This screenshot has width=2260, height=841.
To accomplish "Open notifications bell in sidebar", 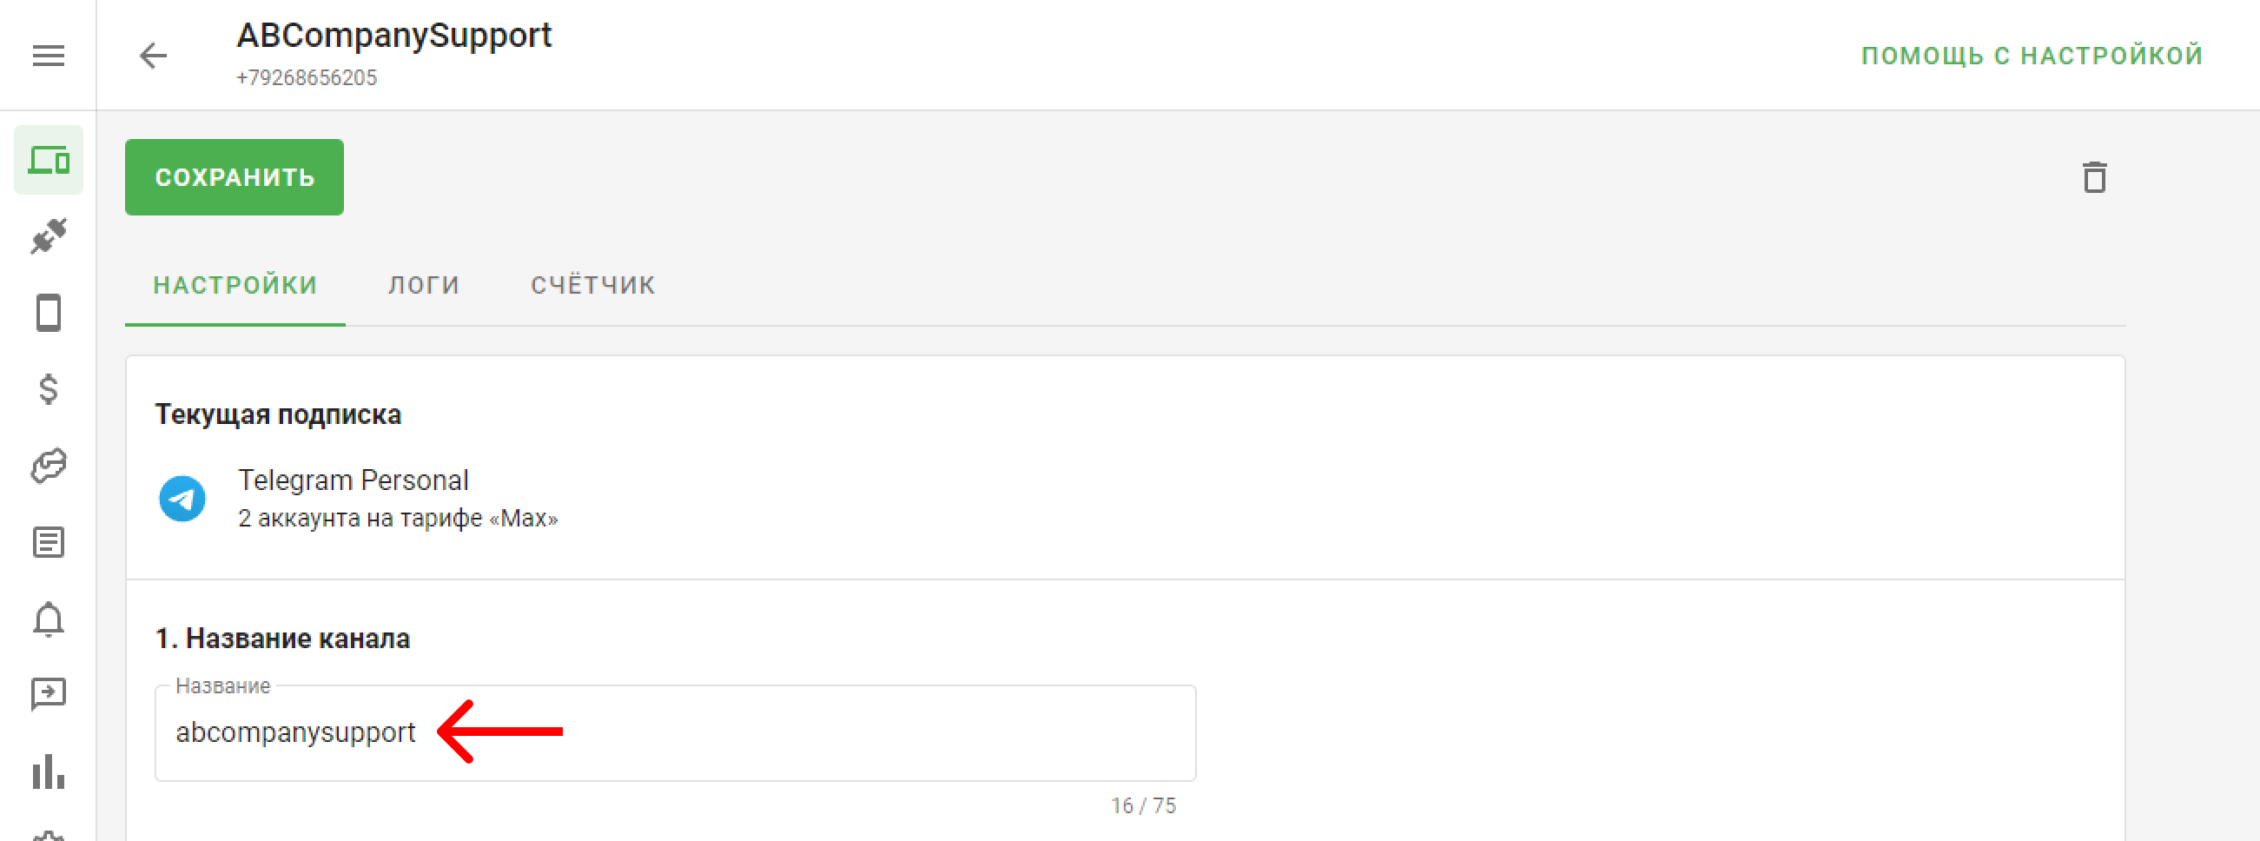I will click(49, 619).
